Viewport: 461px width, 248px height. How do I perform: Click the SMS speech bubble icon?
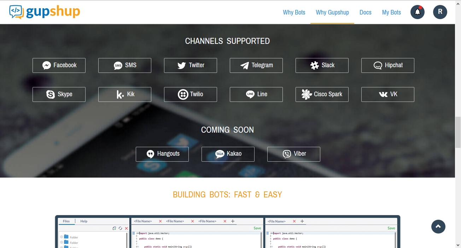(x=118, y=65)
